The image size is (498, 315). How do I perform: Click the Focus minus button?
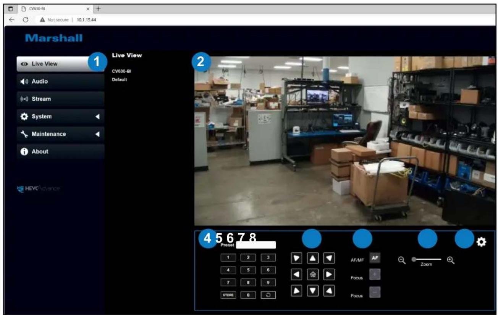click(x=375, y=292)
